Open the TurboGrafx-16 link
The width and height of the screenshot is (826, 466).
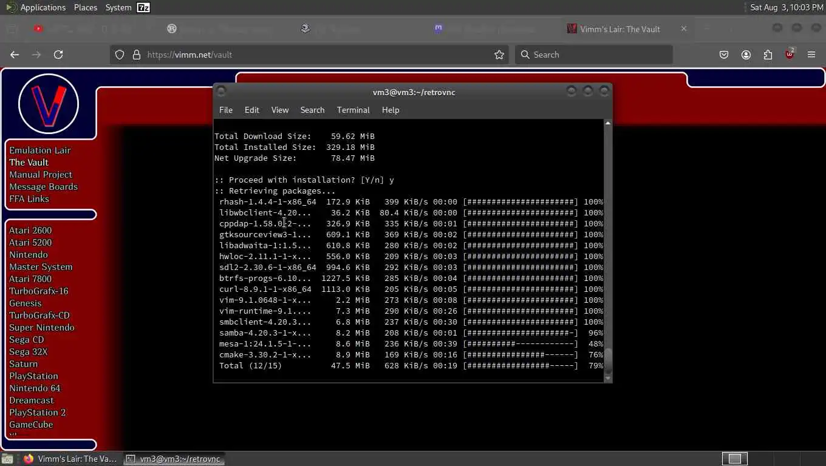pyautogui.click(x=38, y=291)
